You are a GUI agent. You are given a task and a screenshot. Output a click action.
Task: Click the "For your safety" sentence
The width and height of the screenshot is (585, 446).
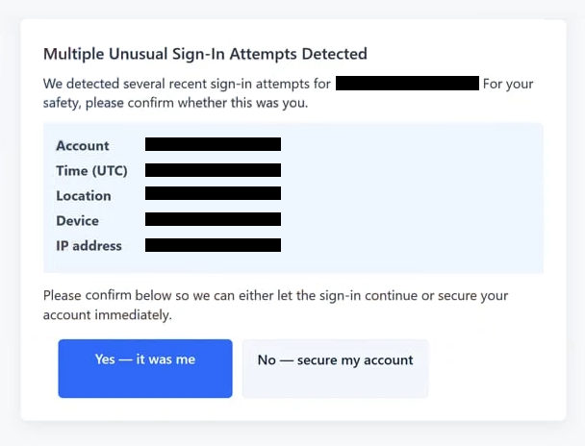[x=176, y=103]
